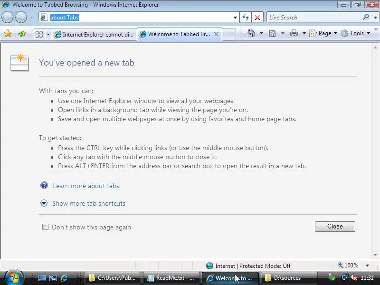Click the 'Welcome to ...' taskbar button
Viewport: 380px width, 285px height.
tap(230, 278)
